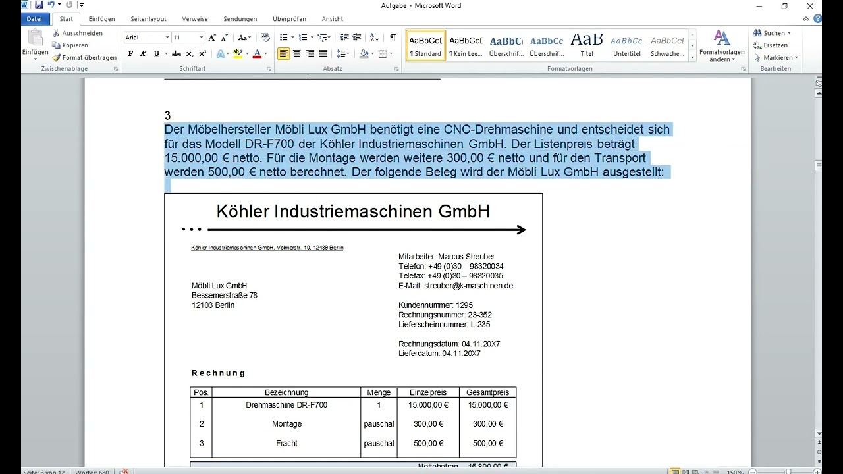Switch to Einfügen ribbon tab
Screen dimensions: 843x474
coord(102,19)
